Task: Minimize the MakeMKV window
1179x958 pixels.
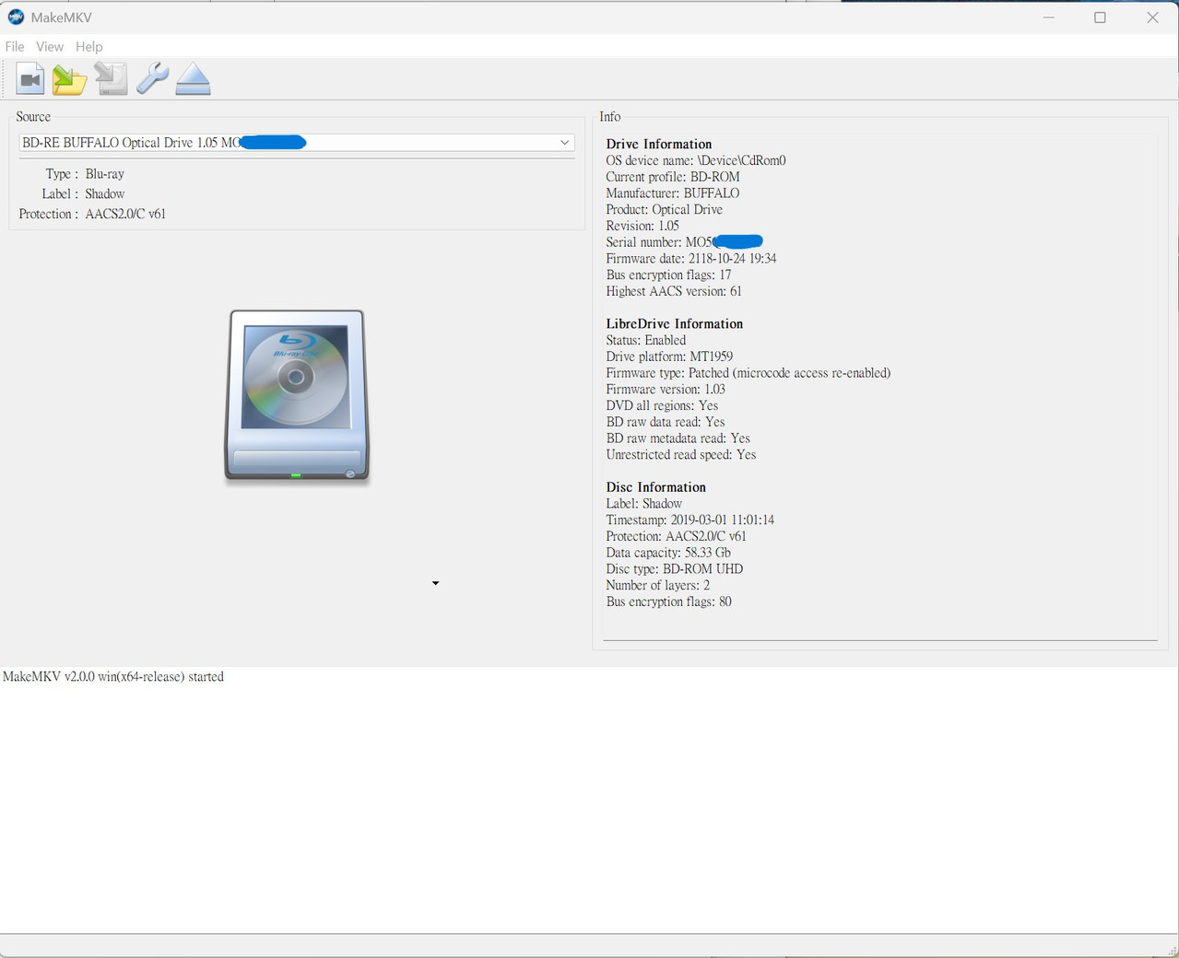Action: tap(1048, 18)
